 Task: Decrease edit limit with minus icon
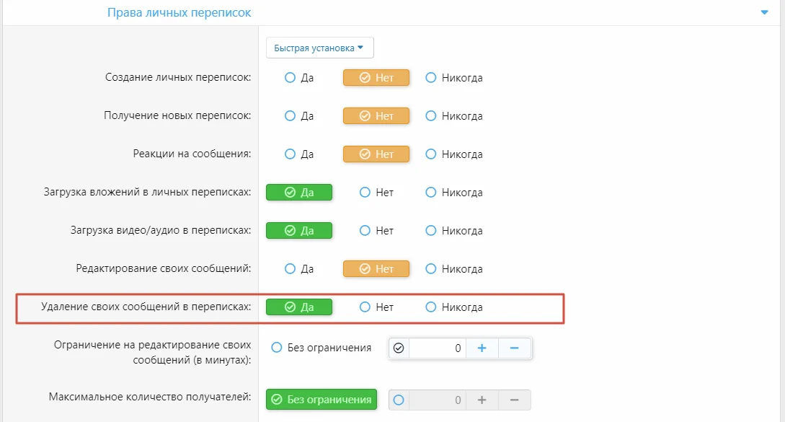[x=514, y=348]
